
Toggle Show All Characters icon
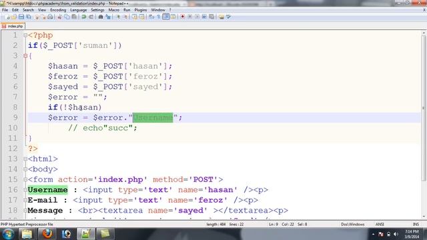tap(159, 17)
